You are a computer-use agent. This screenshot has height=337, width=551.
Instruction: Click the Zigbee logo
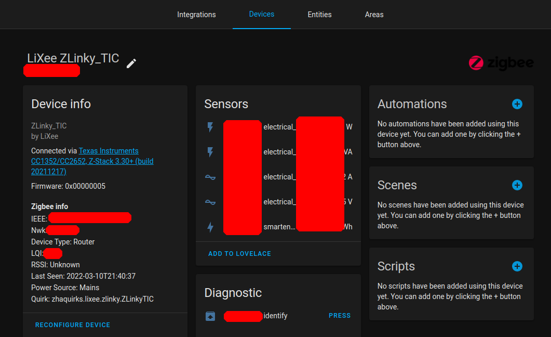point(501,63)
